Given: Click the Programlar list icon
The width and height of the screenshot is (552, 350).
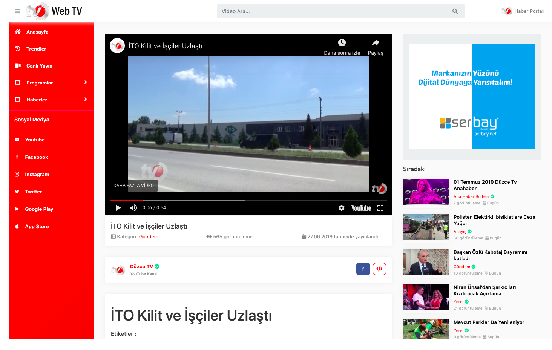Looking at the screenshot, I should point(18,83).
